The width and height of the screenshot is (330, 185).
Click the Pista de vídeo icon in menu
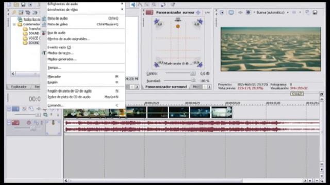click(x=44, y=24)
